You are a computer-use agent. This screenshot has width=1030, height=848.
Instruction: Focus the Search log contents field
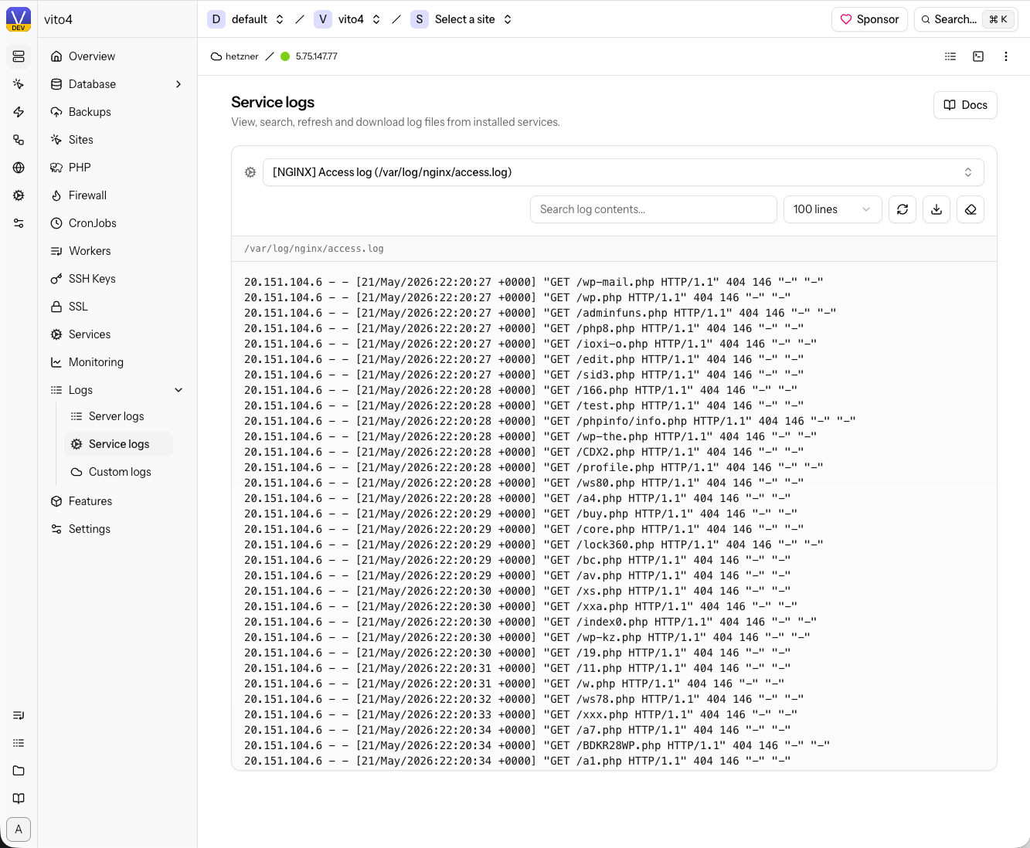654,209
